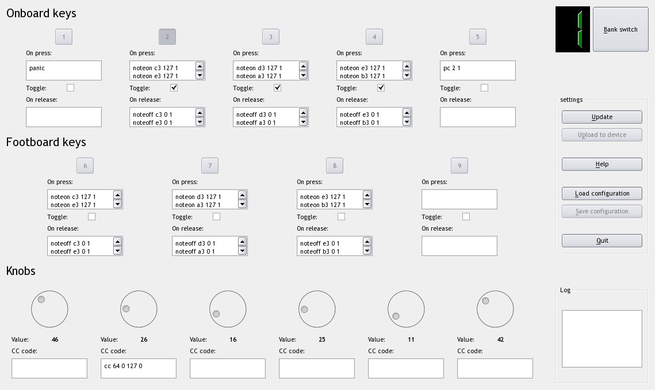Viewport: 655px width, 390px height.
Task: Click the green bank number display
Action: coord(573,30)
